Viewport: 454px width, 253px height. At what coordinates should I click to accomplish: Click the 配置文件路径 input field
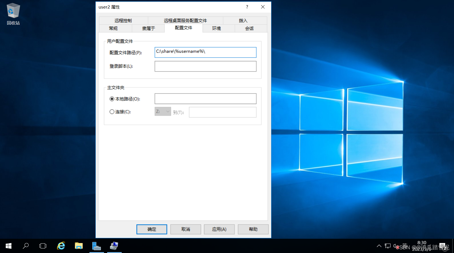(205, 52)
